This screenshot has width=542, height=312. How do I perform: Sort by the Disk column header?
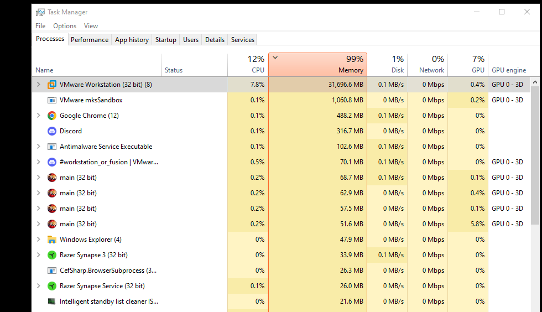(387, 65)
